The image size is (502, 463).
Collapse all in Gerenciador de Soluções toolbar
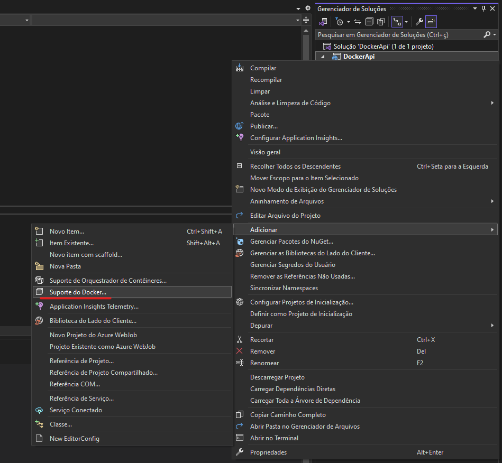(369, 22)
